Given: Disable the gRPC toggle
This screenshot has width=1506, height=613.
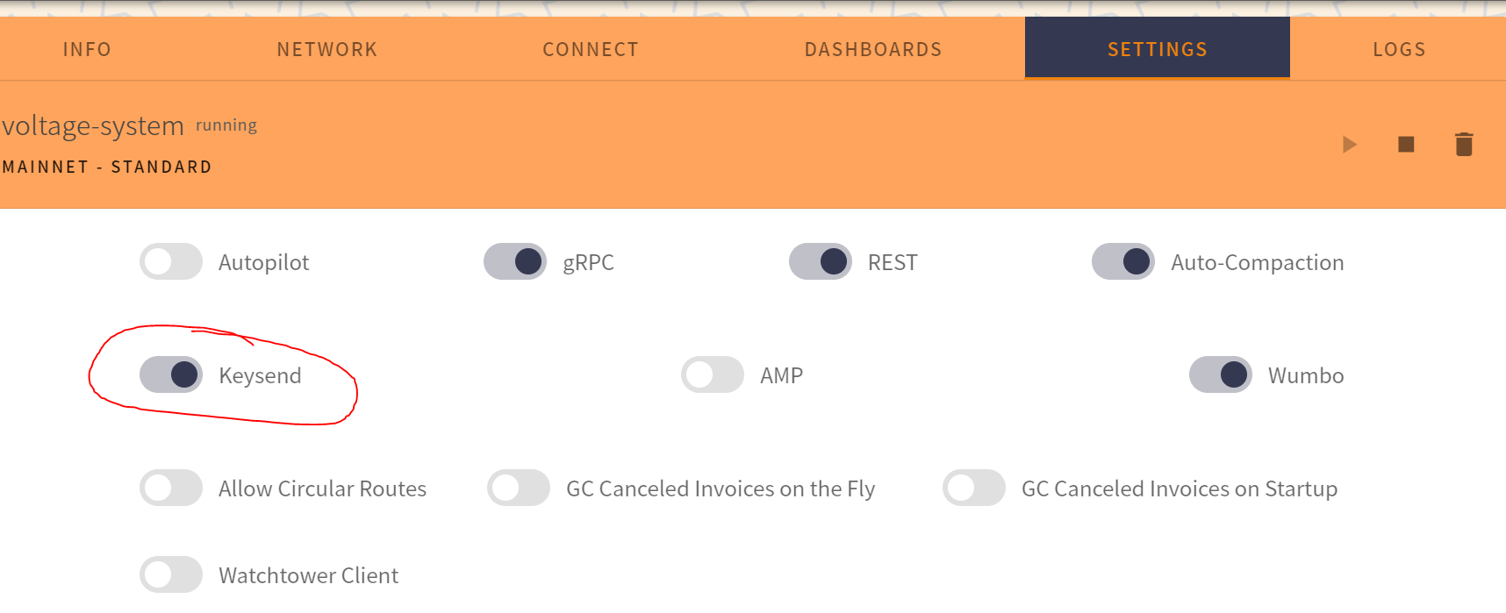Looking at the screenshot, I should coord(515,261).
